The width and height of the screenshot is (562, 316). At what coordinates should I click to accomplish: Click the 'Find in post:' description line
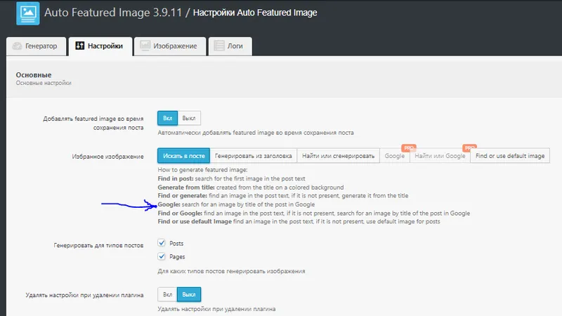point(232,178)
